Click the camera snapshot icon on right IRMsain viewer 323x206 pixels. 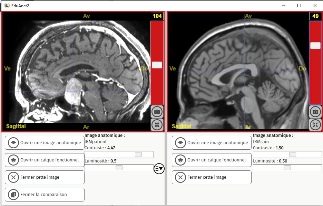pos(315,112)
